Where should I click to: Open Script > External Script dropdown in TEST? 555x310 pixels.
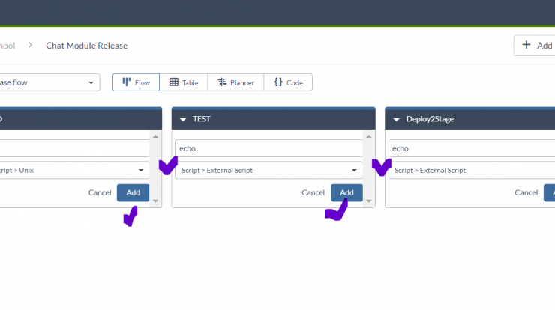[268, 171]
